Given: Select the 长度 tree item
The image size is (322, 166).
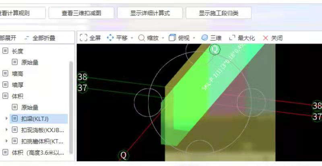Looking at the screenshot, I should click(17, 51).
